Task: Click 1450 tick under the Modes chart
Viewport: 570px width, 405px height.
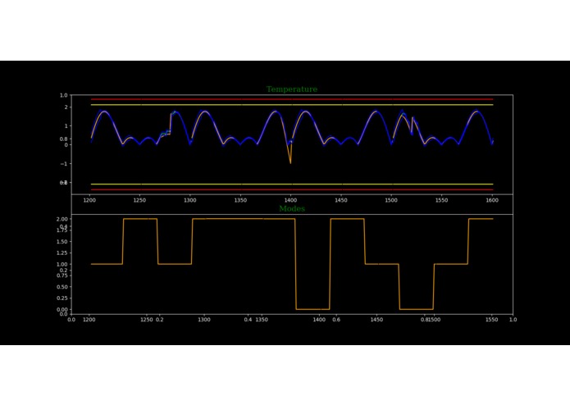Action: [376, 320]
